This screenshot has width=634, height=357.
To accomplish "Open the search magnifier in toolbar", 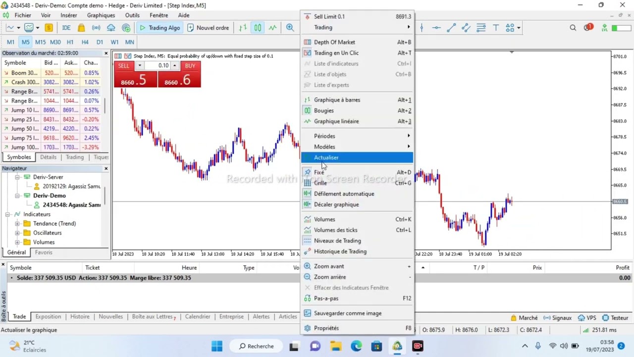I will click(x=573, y=28).
